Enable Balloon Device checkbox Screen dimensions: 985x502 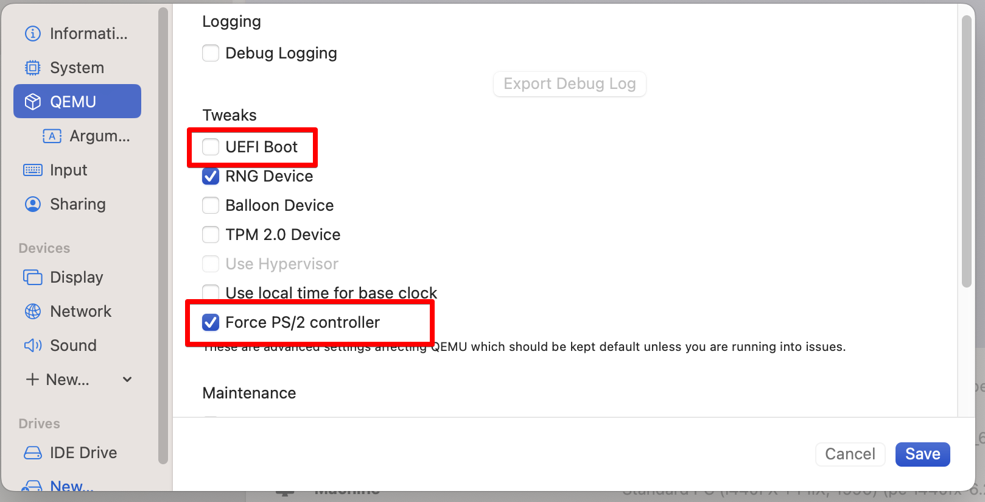pyautogui.click(x=211, y=205)
